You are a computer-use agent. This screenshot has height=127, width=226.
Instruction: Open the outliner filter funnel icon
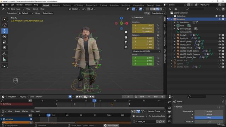(218, 9)
